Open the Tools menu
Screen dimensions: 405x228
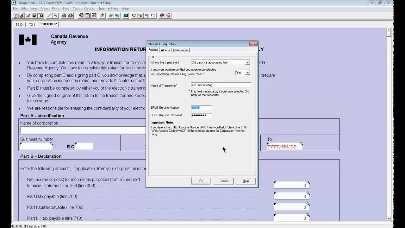pos(77,9)
